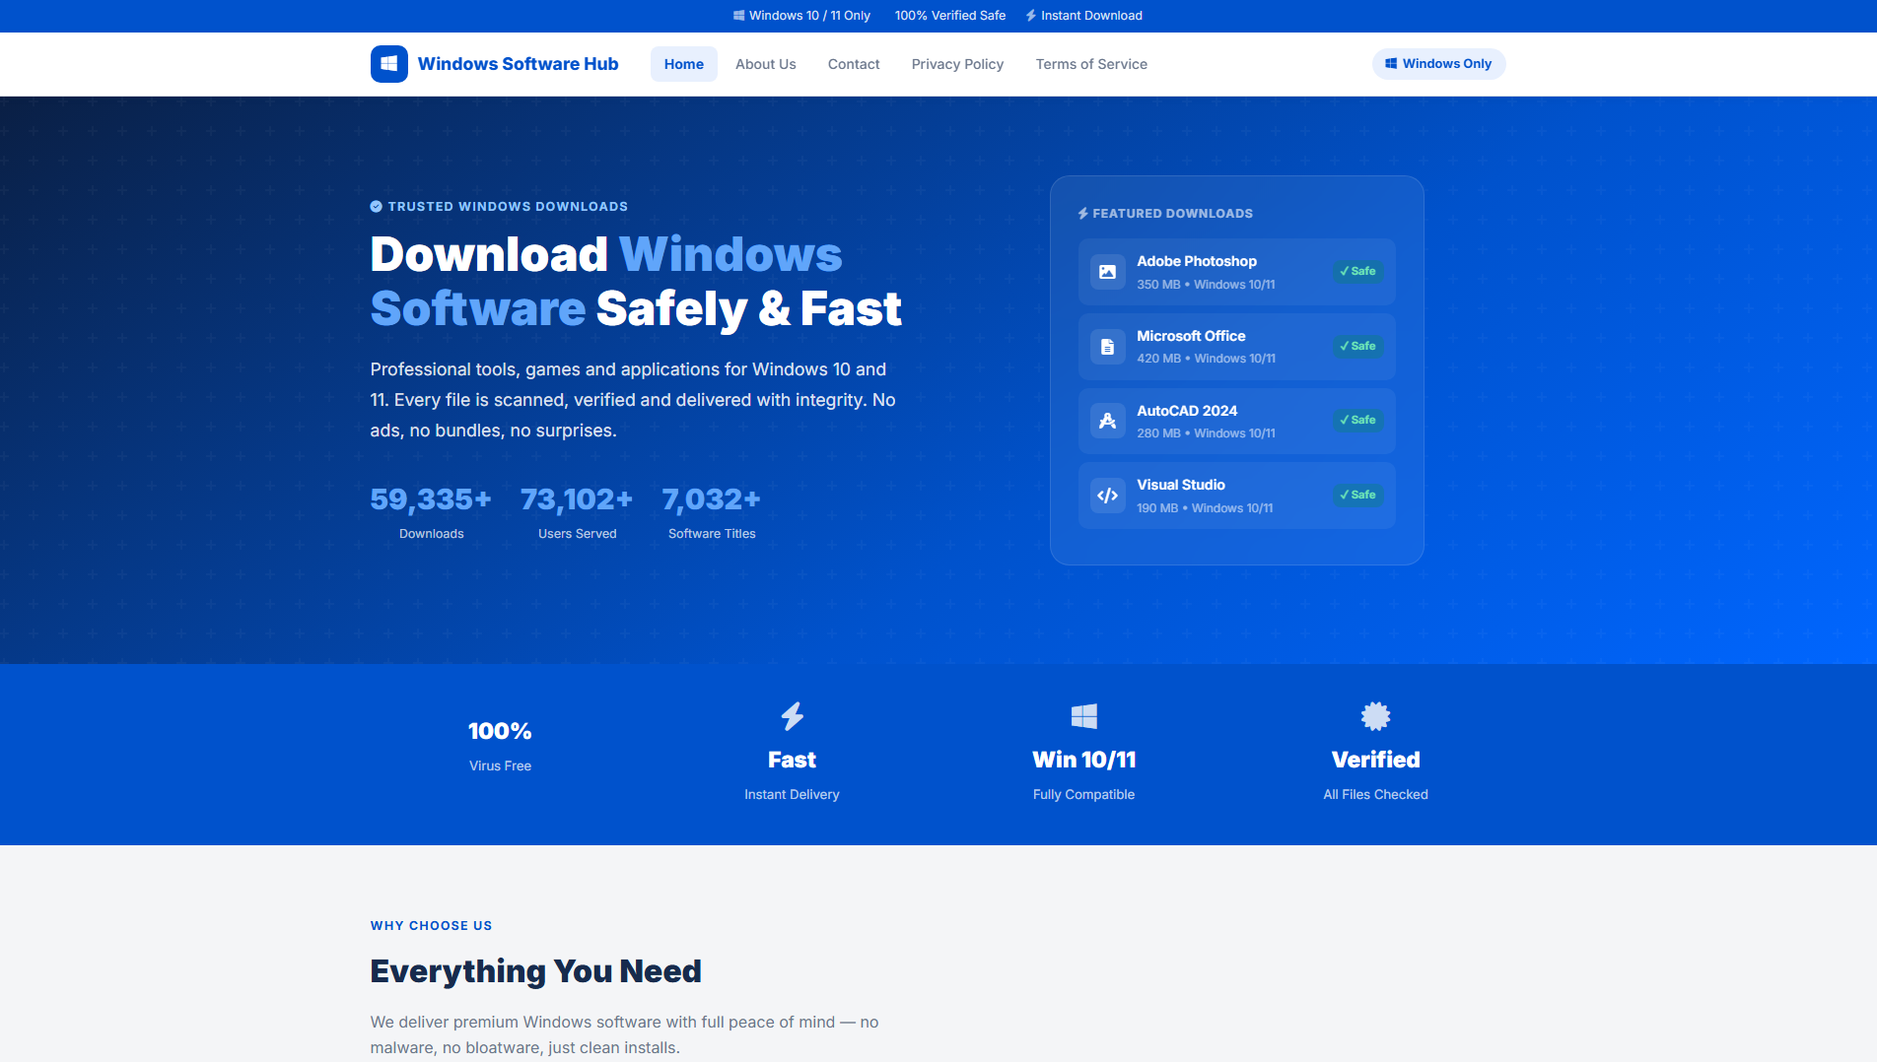
Task: Open Terms of Service page
Action: coord(1091,64)
